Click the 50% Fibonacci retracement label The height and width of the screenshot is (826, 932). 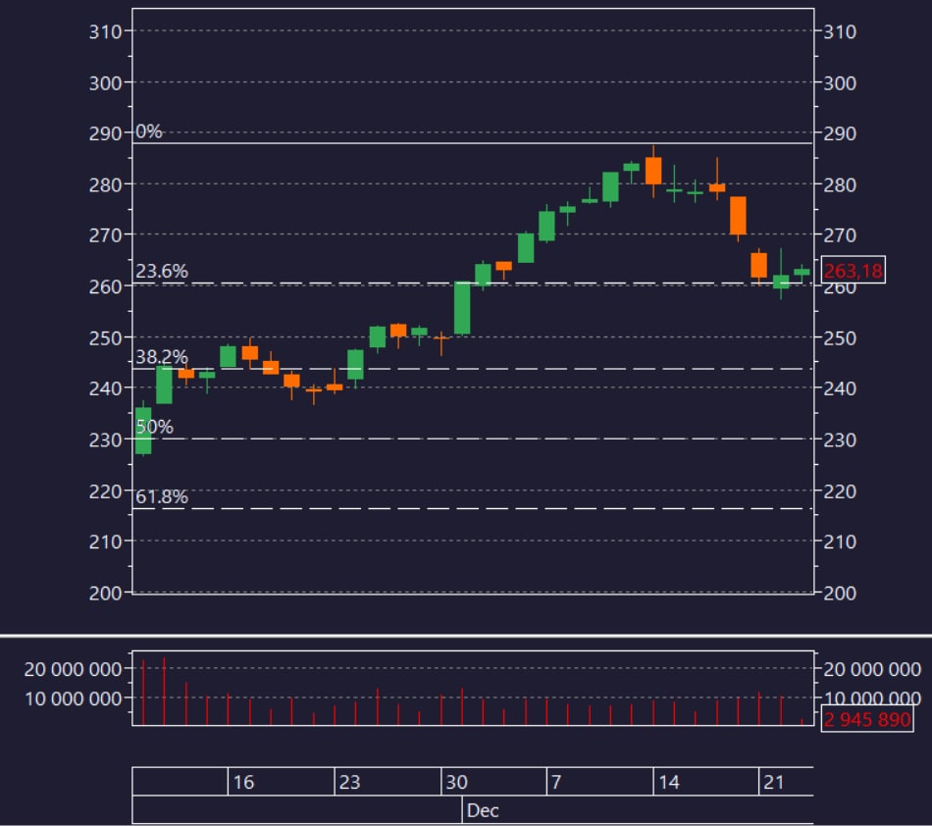[x=155, y=427]
